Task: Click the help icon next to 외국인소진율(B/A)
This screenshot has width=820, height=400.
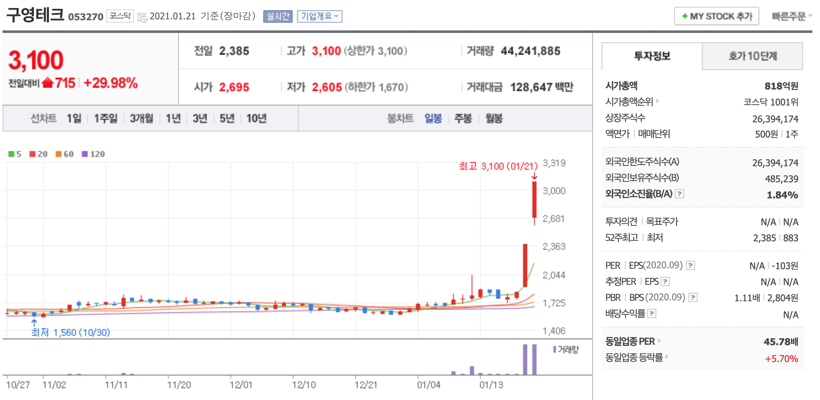Action: [x=680, y=194]
